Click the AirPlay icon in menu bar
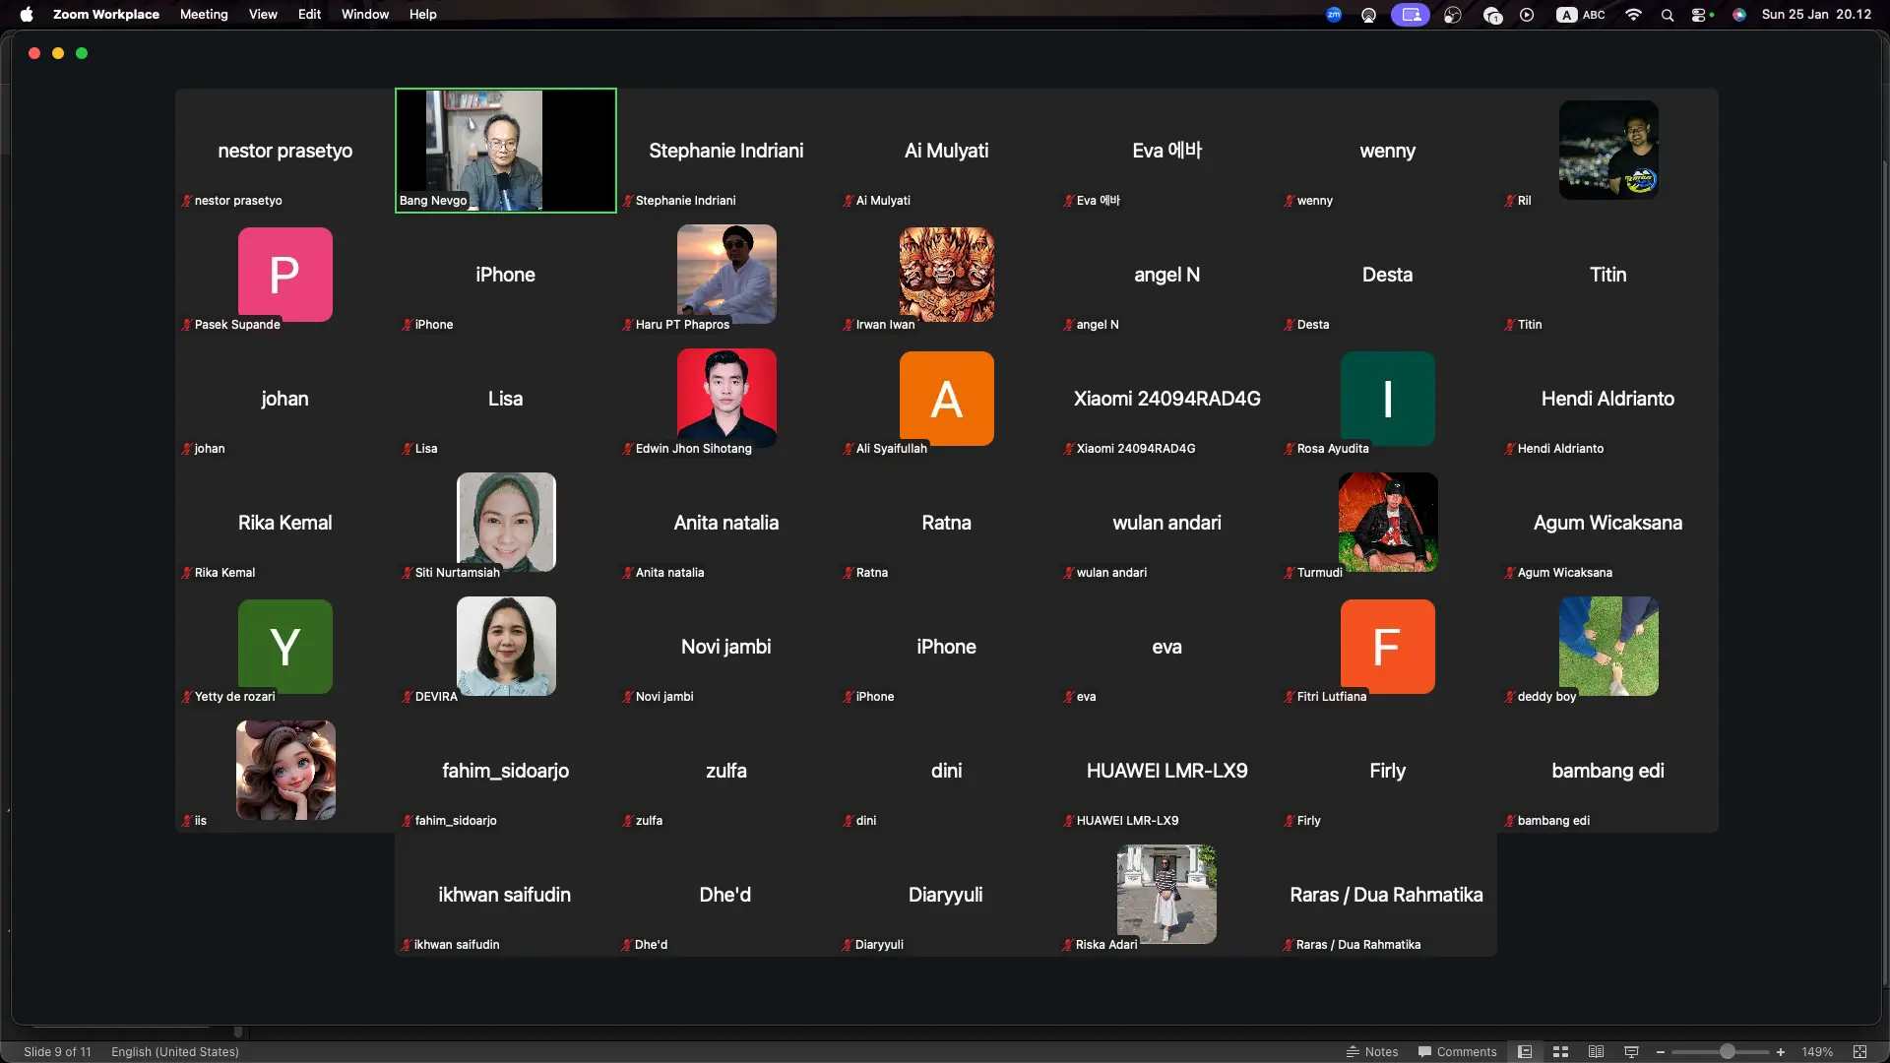The height and width of the screenshot is (1063, 1890). pyautogui.click(x=1368, y=15)
